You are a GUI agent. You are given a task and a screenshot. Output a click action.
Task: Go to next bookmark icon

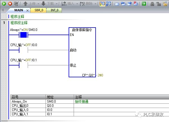point(129,4)
